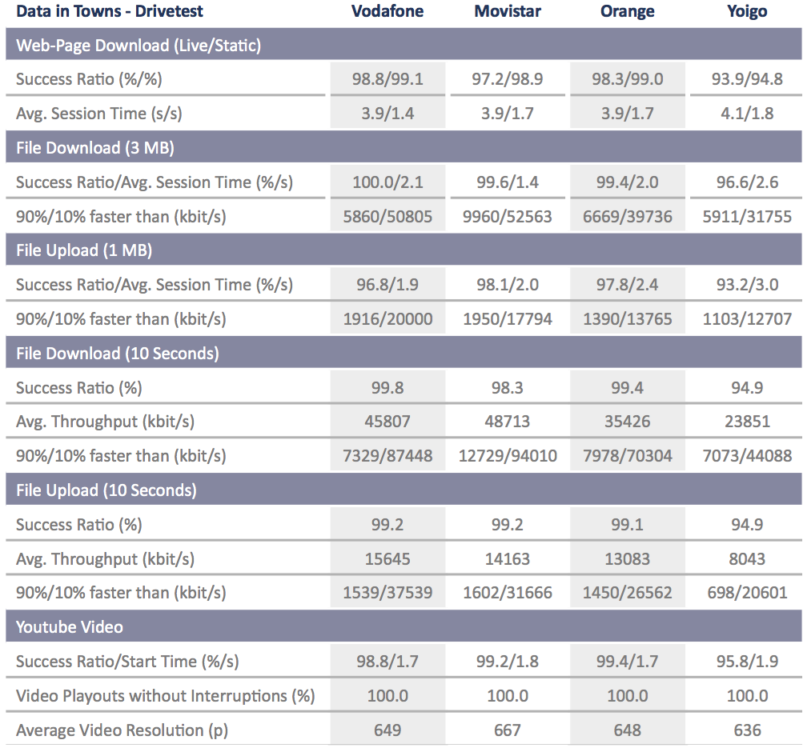Click the Movistar column header
807x752 pixels.
pyautogui.click(x=508, y=11)
